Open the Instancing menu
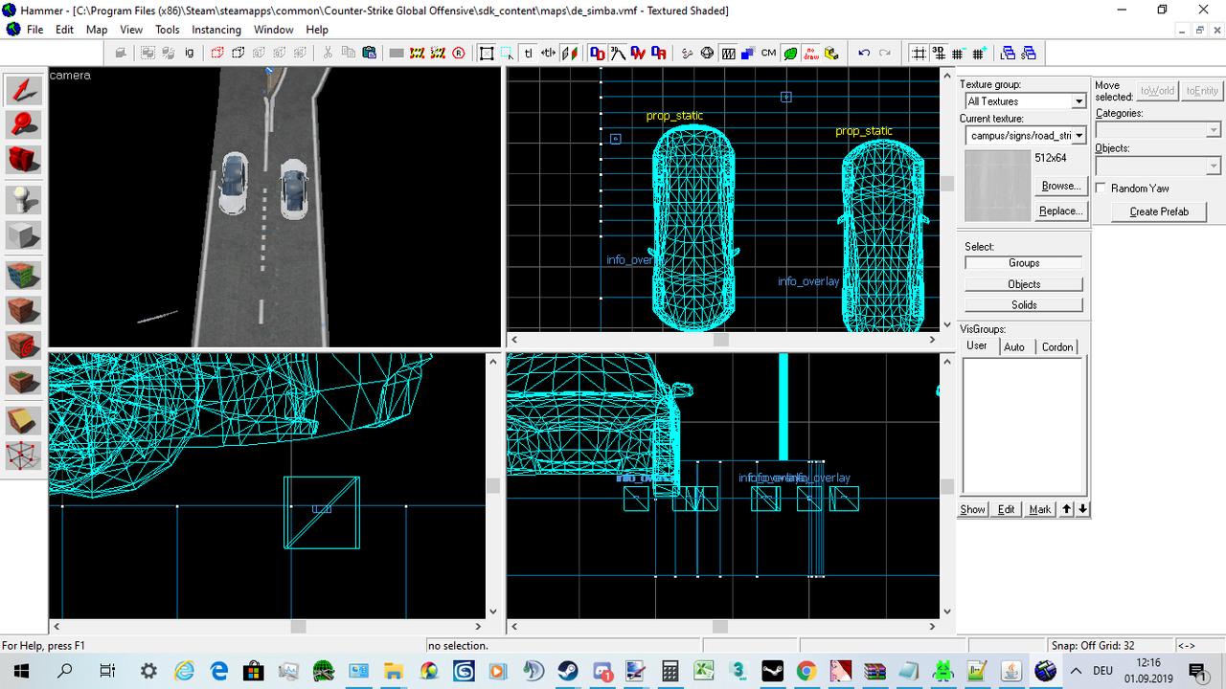Viewport: 1226px width, 689px height. click(216, 30)
